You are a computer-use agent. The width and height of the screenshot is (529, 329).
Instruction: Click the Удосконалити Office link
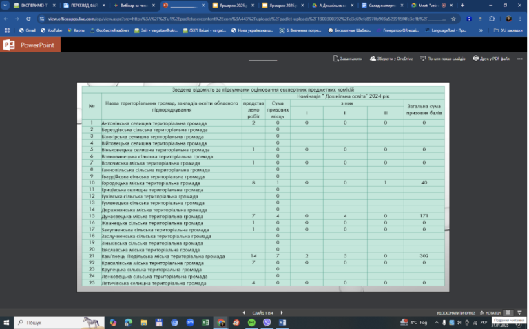(456, 312)
